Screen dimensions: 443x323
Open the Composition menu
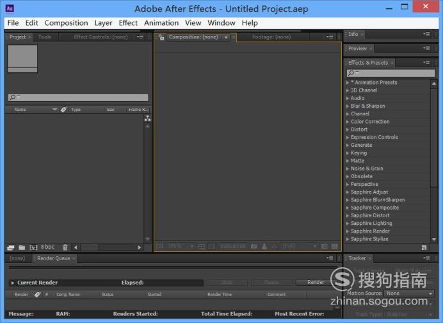tap(66, 23)
